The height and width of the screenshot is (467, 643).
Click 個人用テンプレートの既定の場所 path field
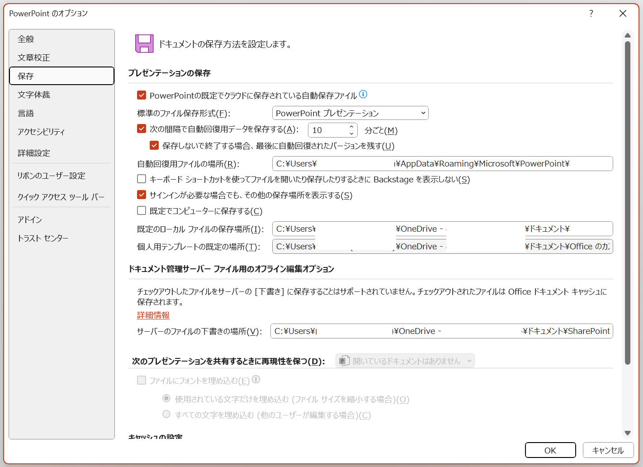click(443, 246)
